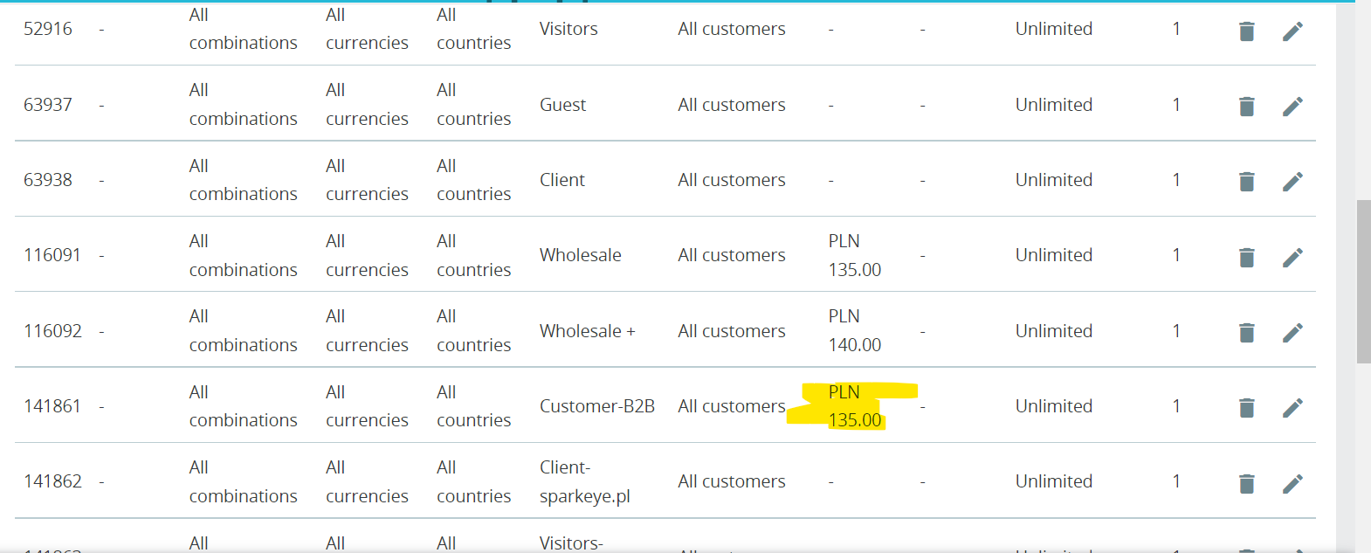Select ID cell 63938

48,180
